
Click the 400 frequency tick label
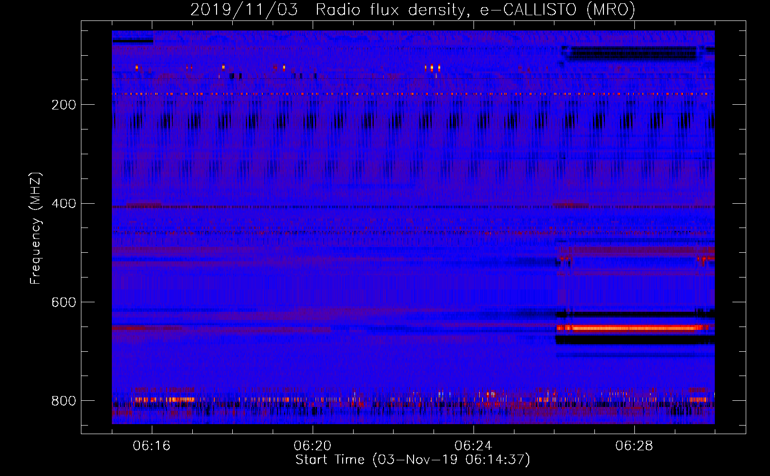click(64, 204)
